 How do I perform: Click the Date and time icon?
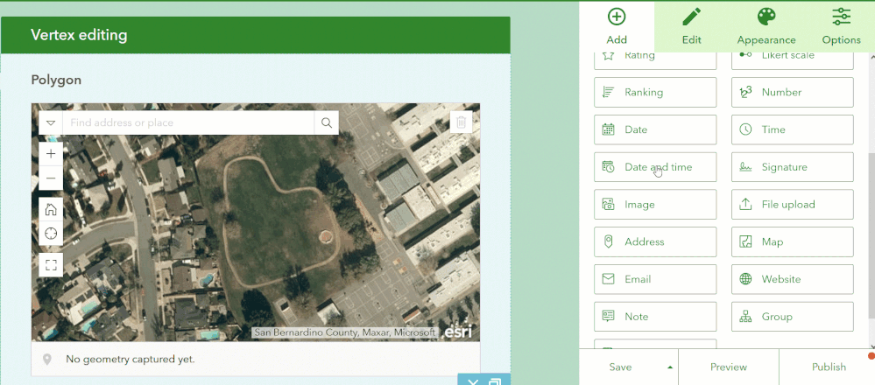(x=608, y=166)
